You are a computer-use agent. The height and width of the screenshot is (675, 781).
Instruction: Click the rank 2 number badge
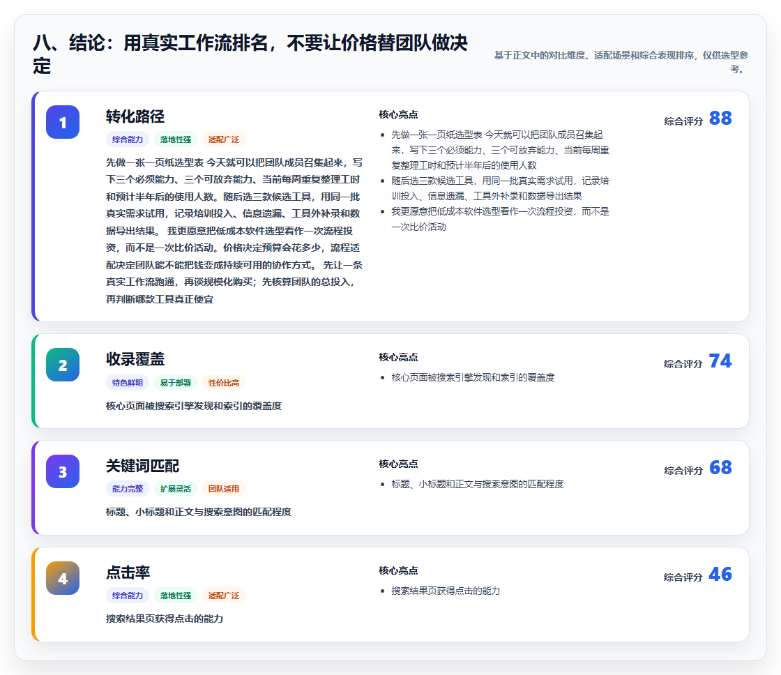[63, 365]
